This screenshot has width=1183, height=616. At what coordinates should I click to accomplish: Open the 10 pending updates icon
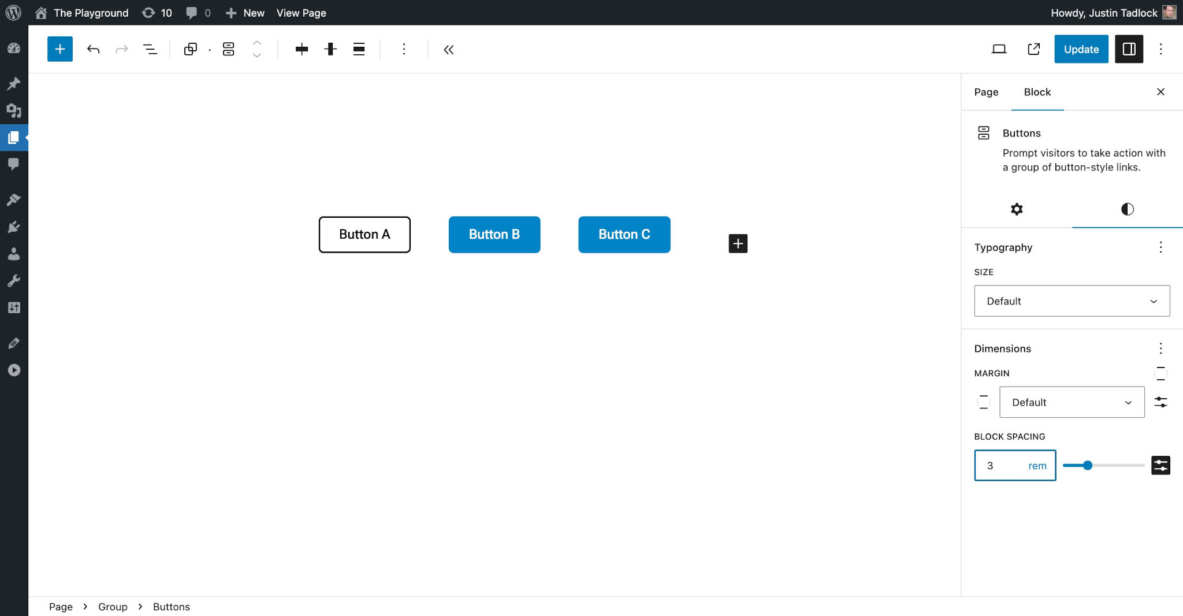(157, 13)
